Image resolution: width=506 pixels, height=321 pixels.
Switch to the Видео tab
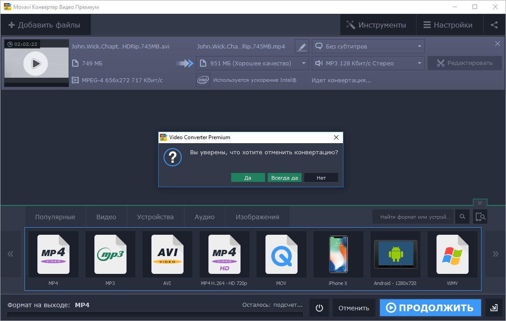coord(106,217)
